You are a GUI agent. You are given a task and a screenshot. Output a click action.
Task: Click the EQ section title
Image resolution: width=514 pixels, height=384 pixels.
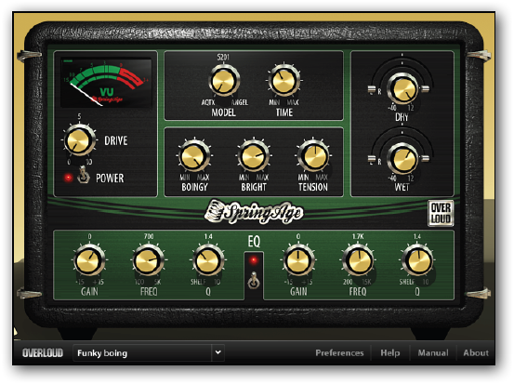(254, 242)
